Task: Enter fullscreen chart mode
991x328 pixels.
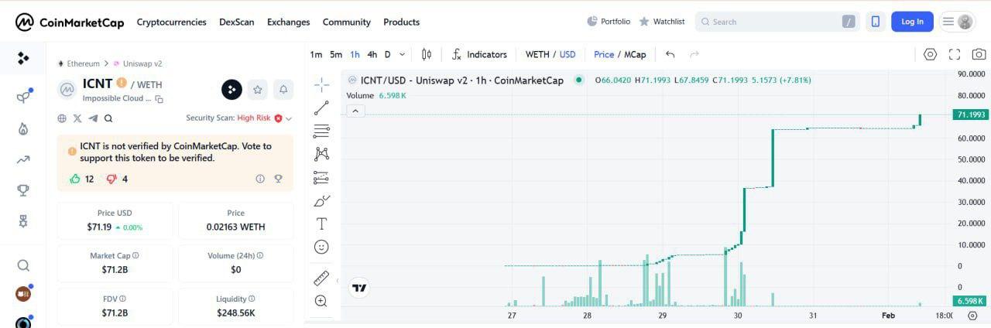Action: click(955, 54)
